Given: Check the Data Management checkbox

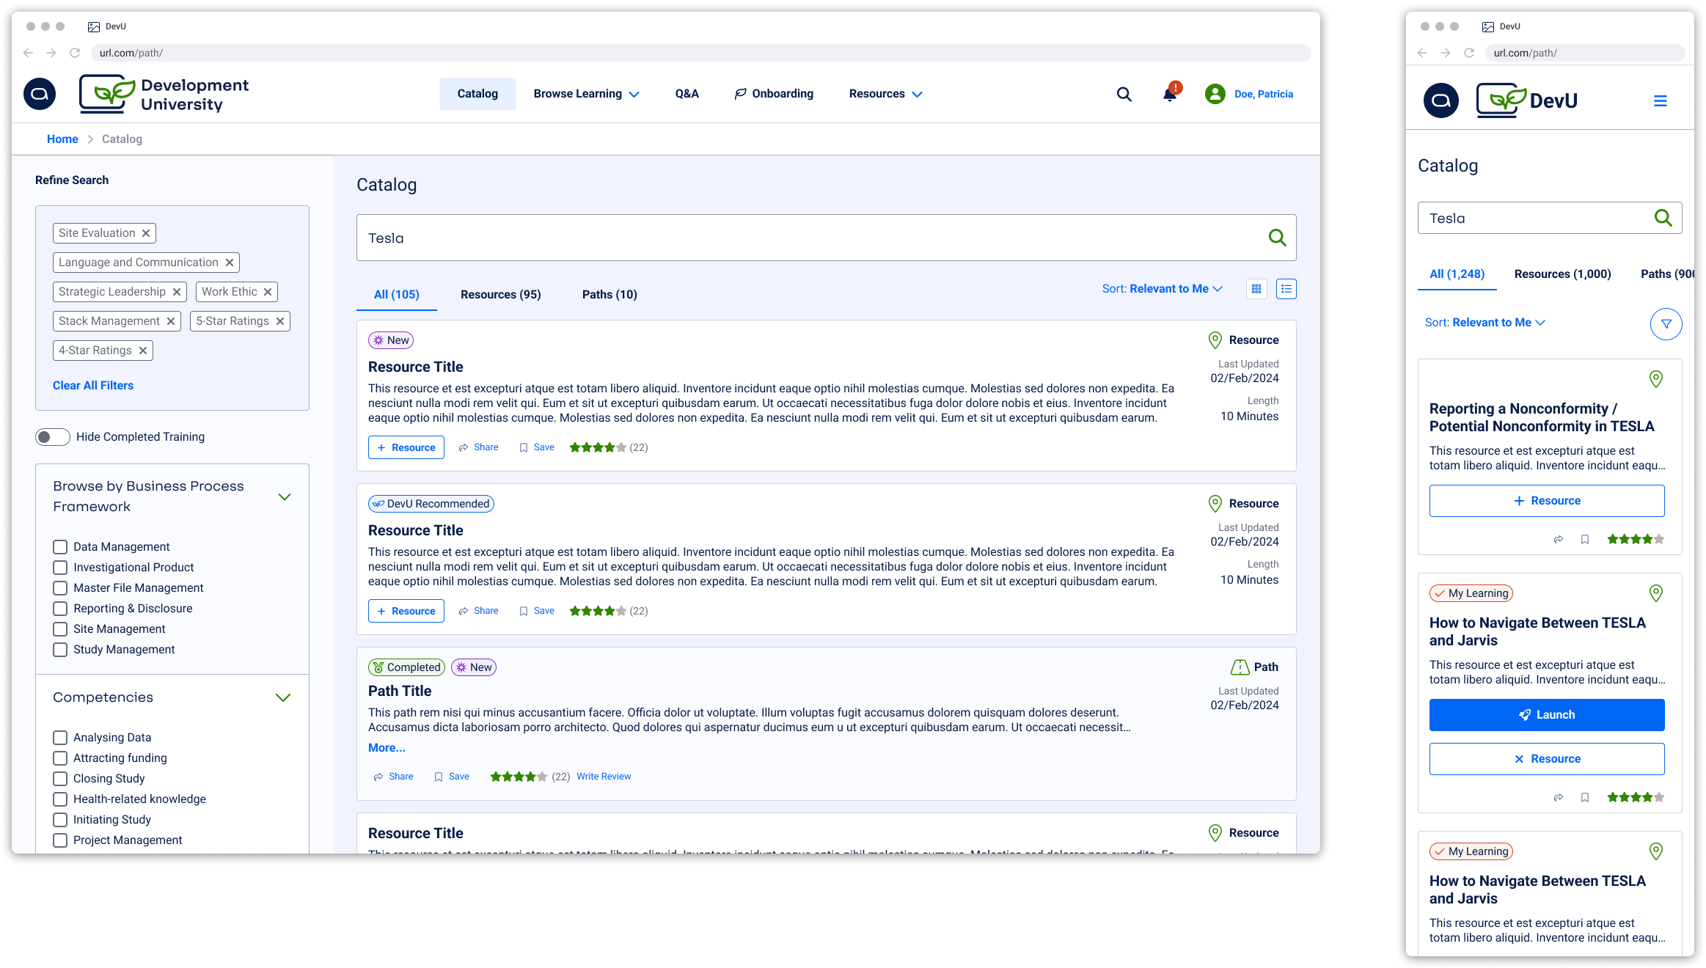Looking at the screenshot, I should 60,547.
